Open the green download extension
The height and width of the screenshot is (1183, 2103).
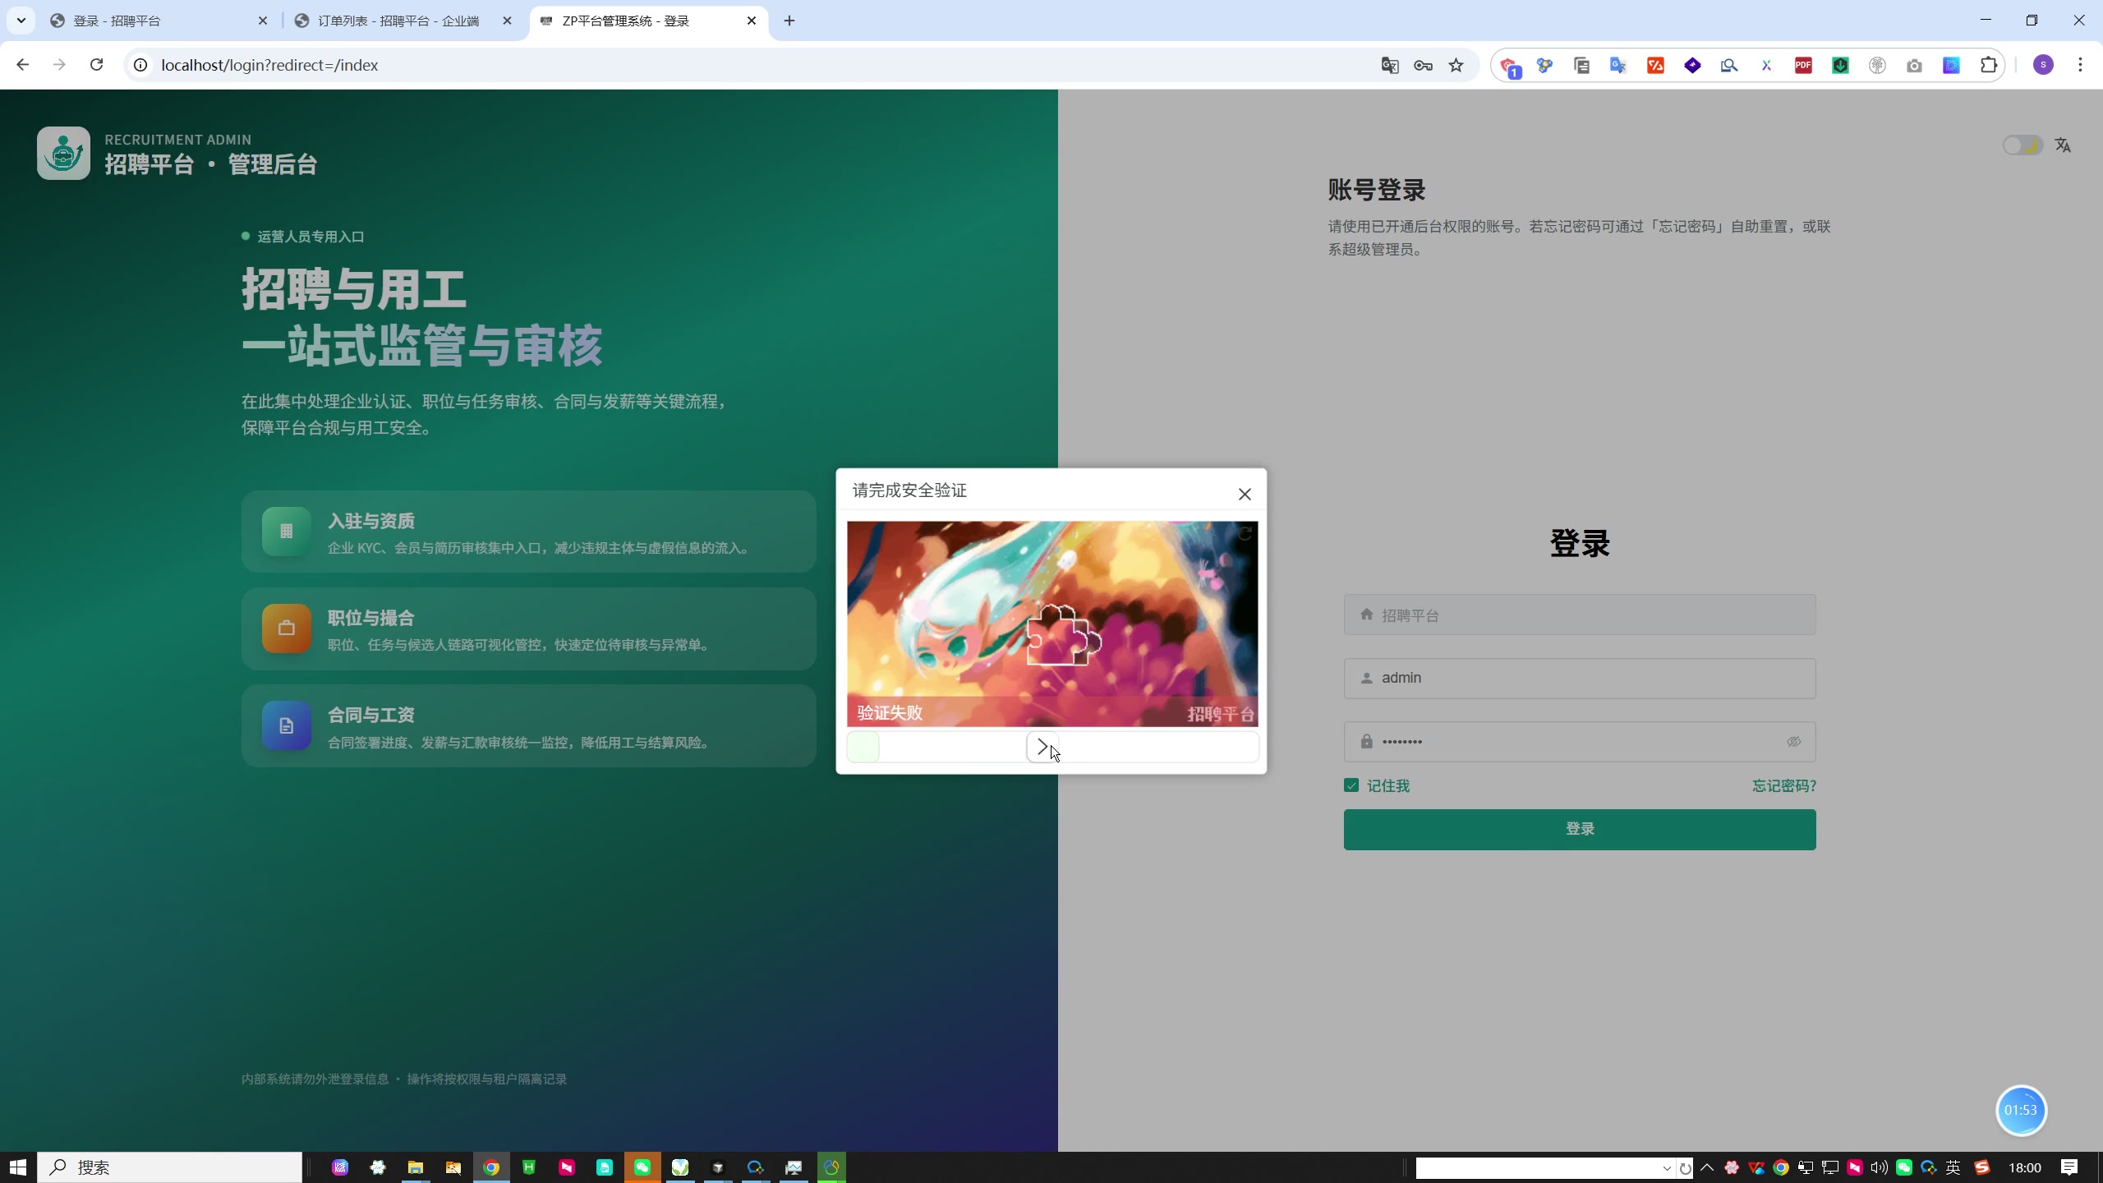click(1840, 65)
